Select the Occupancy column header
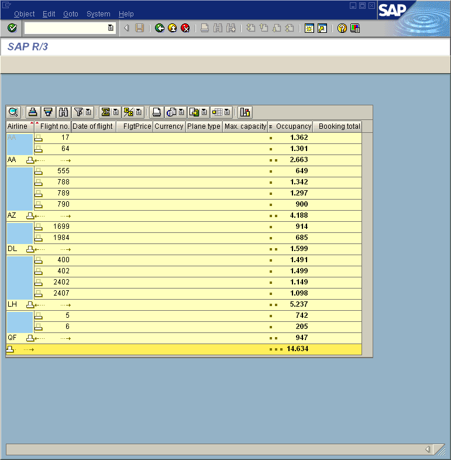Viewport: 451px width, 460px height. tap(290, 126)
